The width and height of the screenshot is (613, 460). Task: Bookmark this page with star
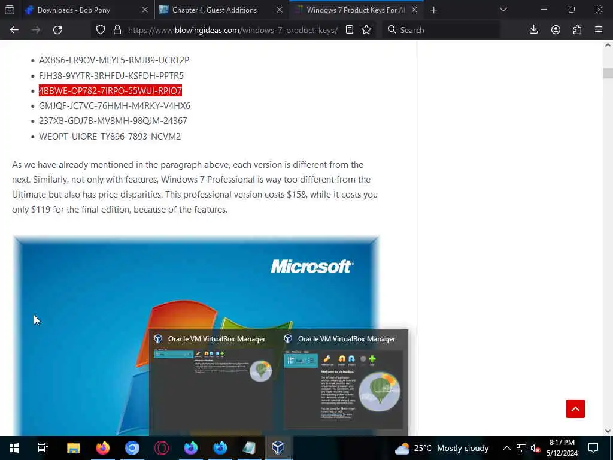click(x=366, y=30)
